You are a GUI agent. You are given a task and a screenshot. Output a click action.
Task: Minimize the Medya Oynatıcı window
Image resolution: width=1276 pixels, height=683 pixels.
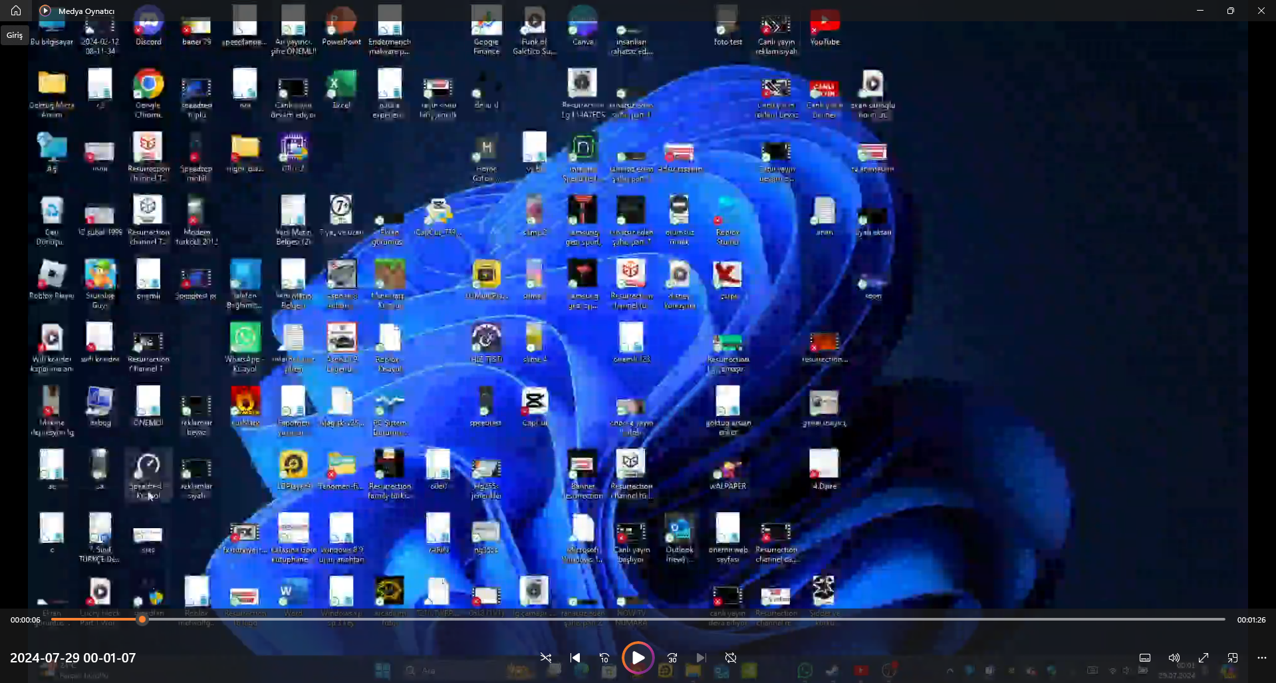tap(1200, 11)
